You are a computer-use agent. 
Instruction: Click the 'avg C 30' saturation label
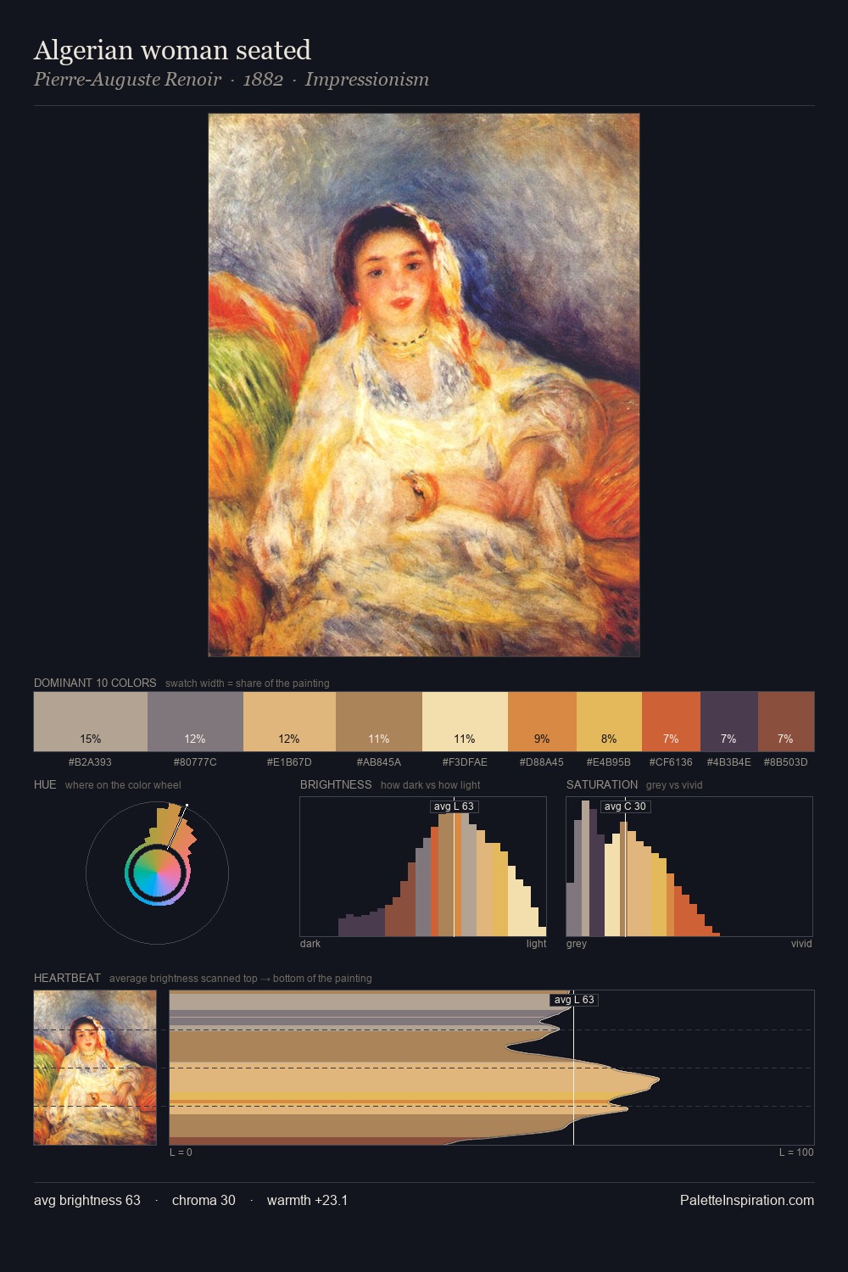coord(625,806)
